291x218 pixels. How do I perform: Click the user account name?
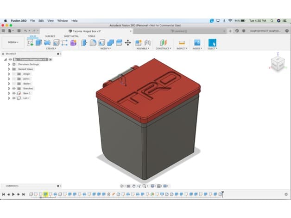265,31
